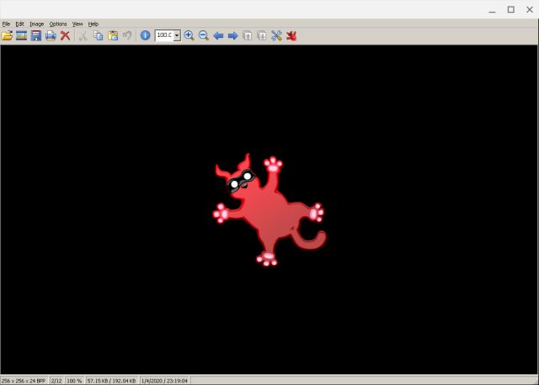Open the File menu
Screen dimensions: 539x385
[6, 24]
